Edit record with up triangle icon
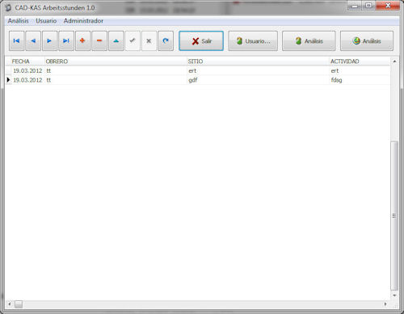The image size is (404, 314). coord(116,40)
